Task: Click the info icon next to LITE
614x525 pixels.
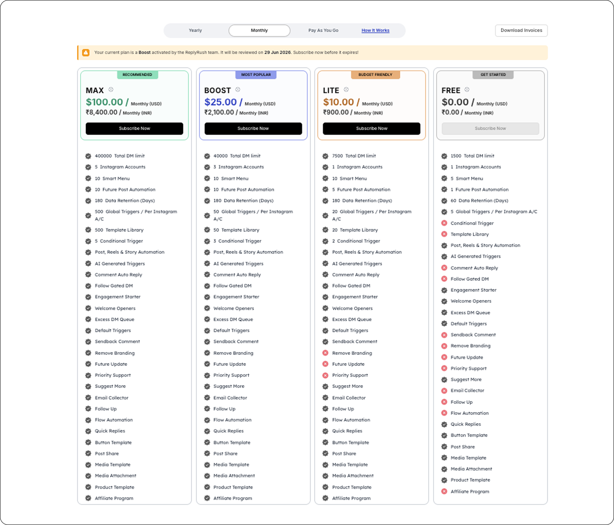Action: (x=346, y=90)
